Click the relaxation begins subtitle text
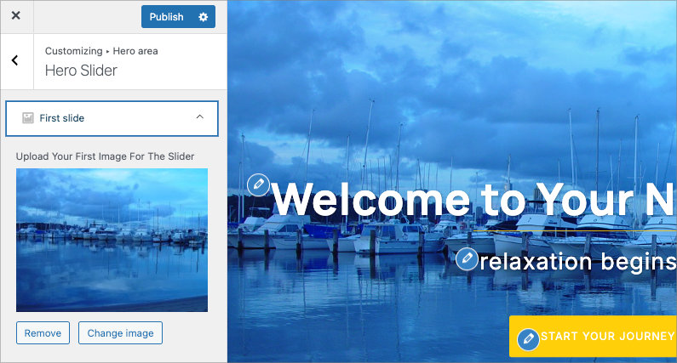The width and height of the screenshot is (677, 363). pyautogui.click(x=577, y=262)
